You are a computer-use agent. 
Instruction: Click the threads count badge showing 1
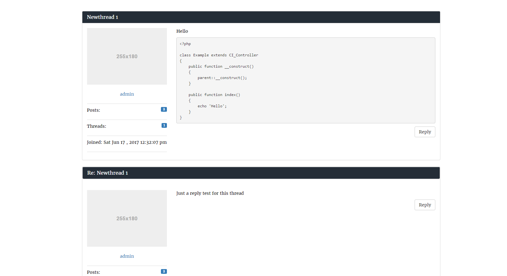click(164, 125)
